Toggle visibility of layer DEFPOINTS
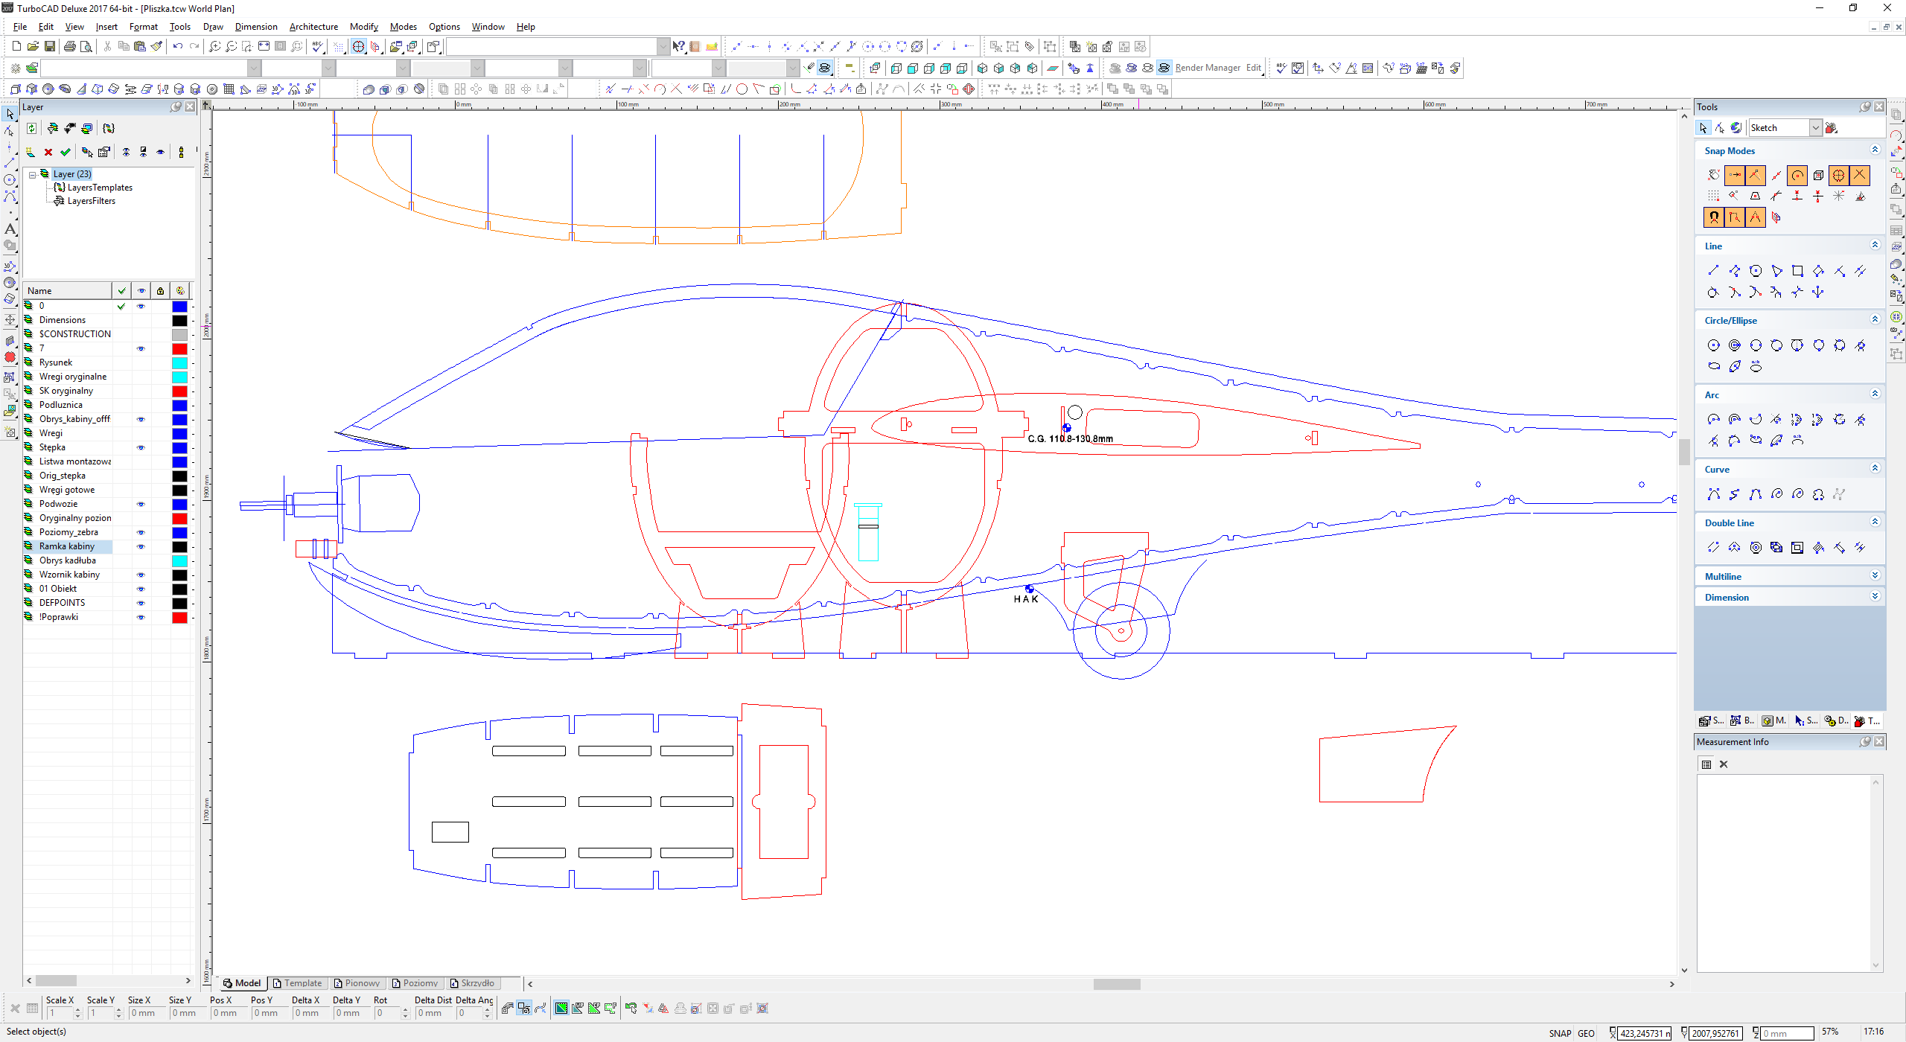 [141, 604]
